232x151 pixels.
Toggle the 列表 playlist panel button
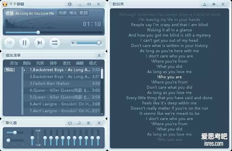(63, 13)
